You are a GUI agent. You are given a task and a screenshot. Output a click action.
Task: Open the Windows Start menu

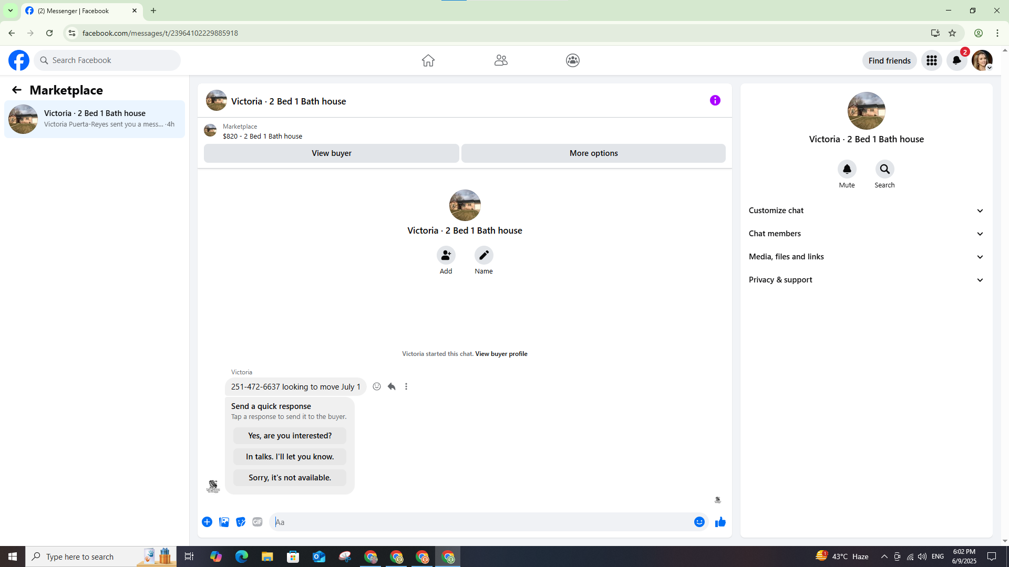[13, 556]
